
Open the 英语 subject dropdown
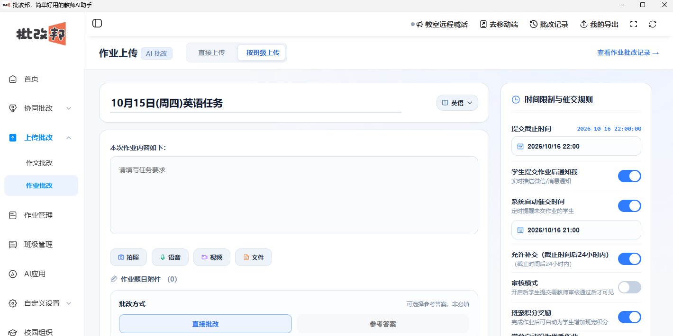coord(457,103)
